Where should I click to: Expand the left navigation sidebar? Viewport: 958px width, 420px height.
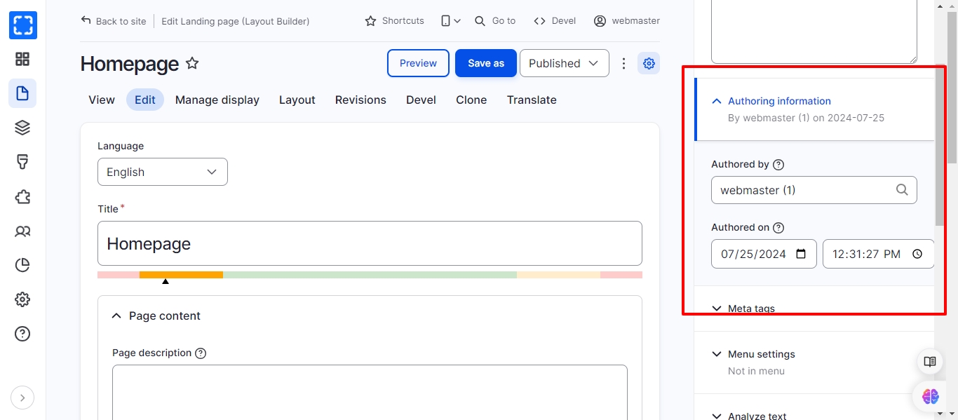coord(22,398)
